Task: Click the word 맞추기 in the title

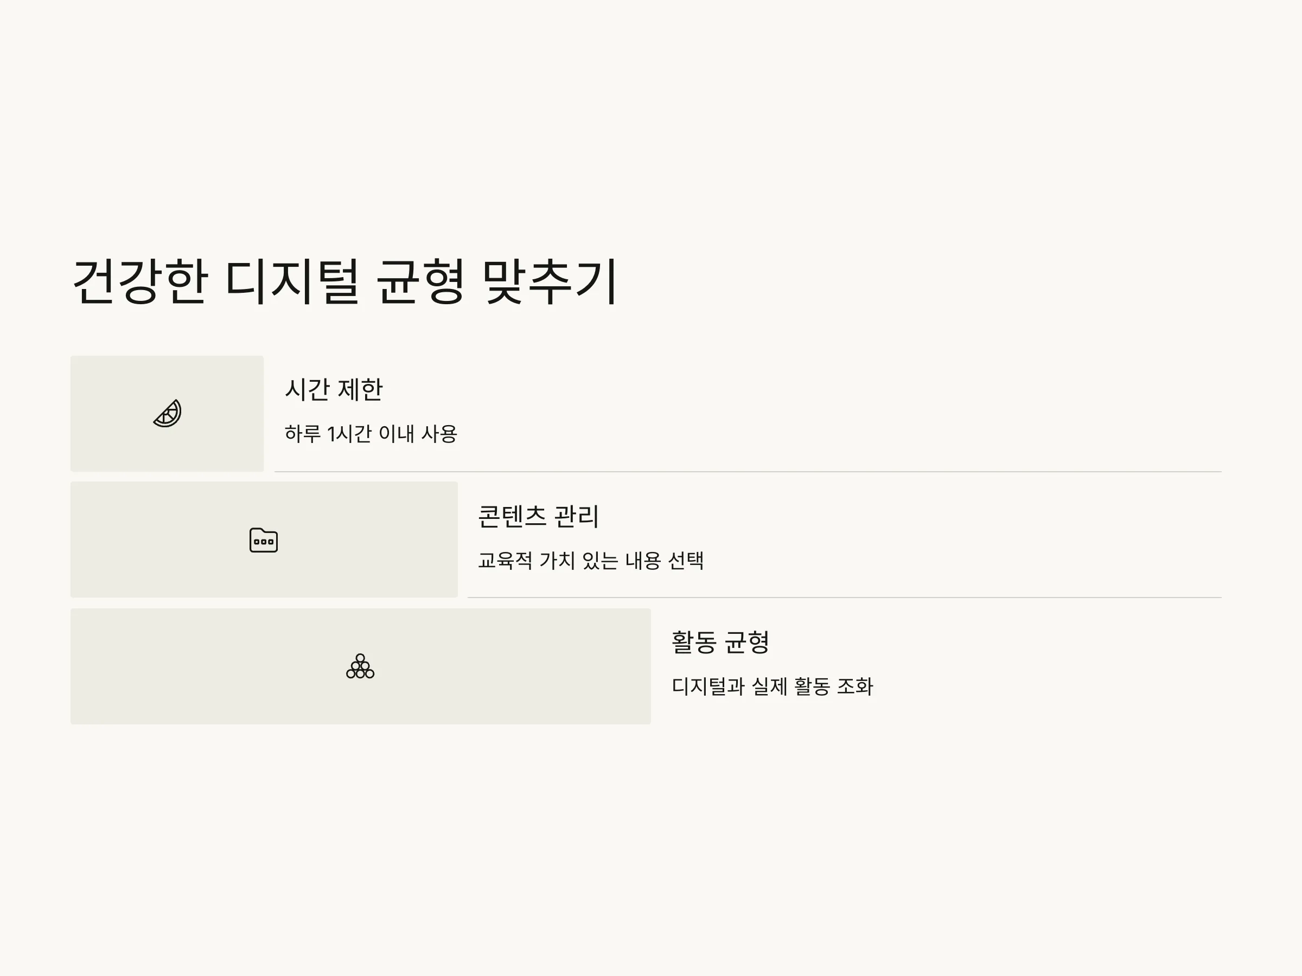Action: (x=550, y=281)
